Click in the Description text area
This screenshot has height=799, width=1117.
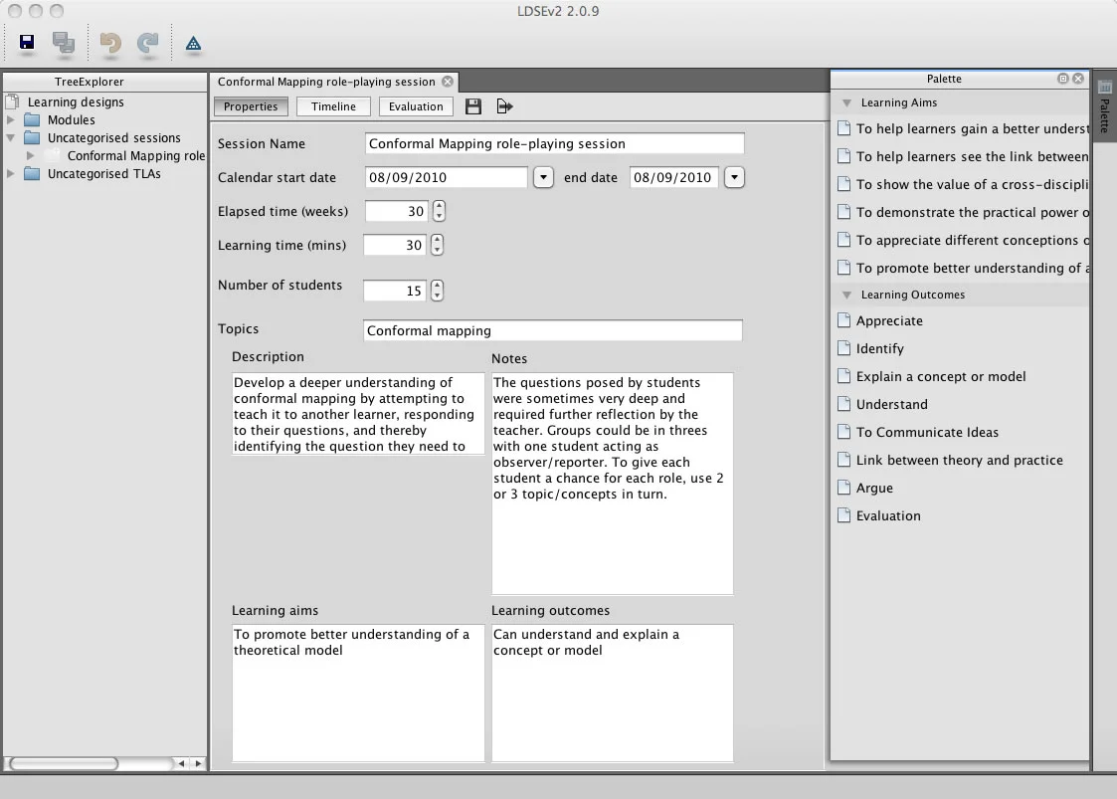click(358, 414)
